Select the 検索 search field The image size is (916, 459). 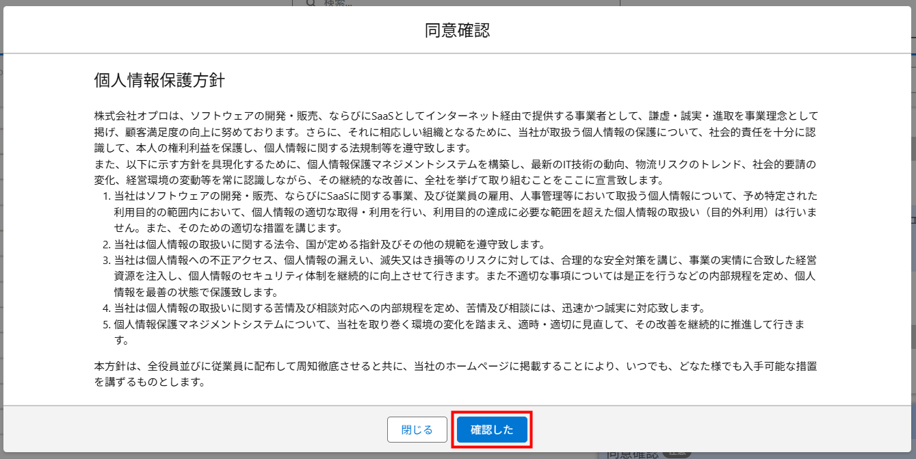click(356, 3)
